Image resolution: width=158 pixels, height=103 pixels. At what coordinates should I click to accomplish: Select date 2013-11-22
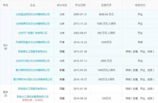pos(80,24)
